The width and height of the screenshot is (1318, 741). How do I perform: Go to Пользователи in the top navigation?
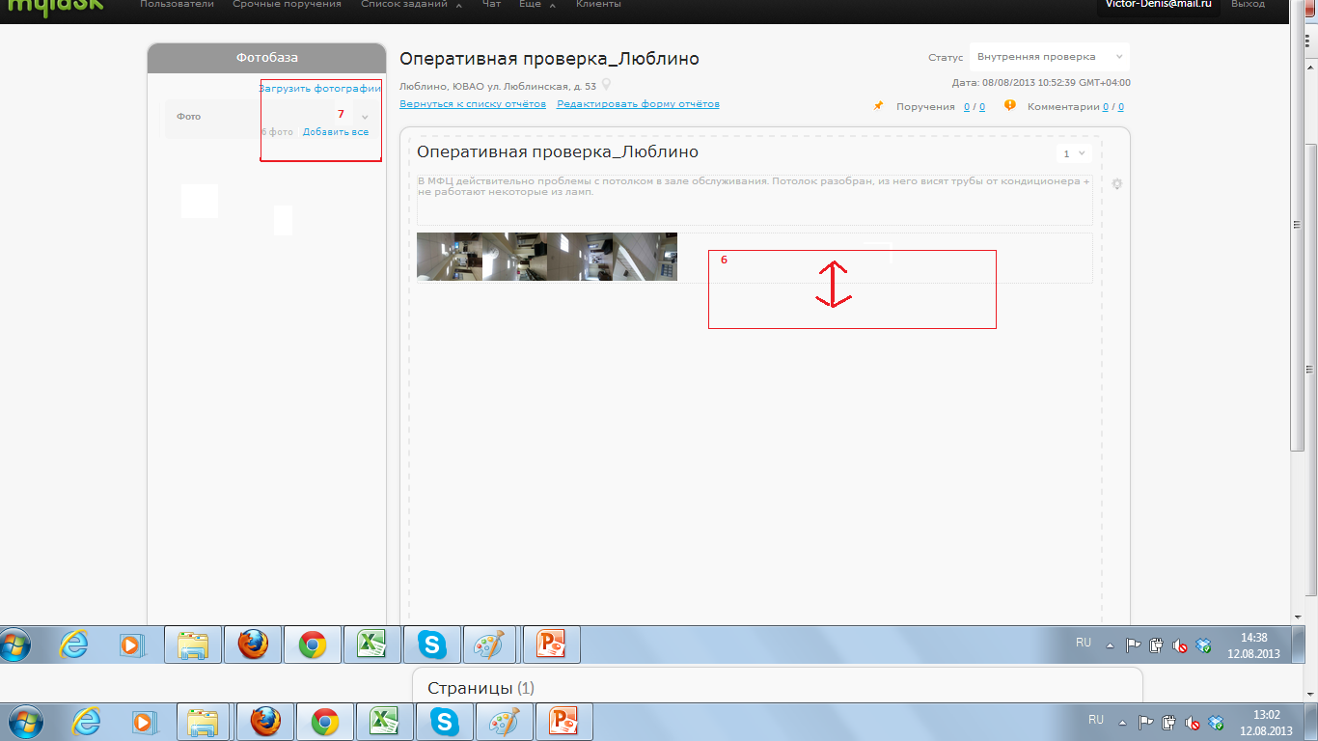coord(177,5)
